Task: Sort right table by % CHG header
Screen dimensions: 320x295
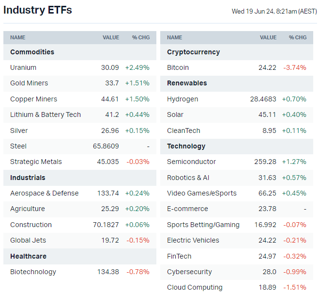Action: click(298, 37)
